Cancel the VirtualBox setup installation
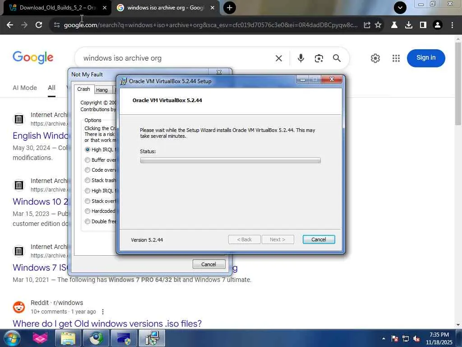This screenshot has width=462, height=347. click(319, 239)
